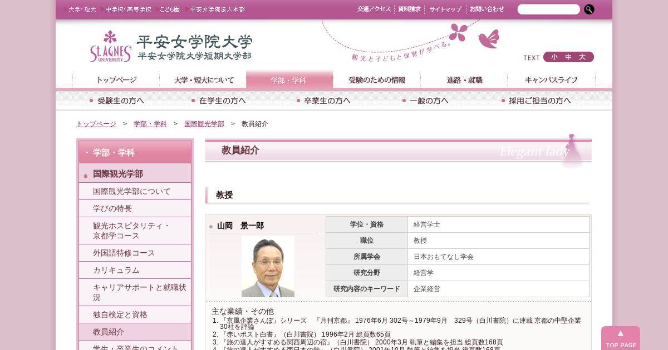Image resolution: width=668 pixels, height=350 pixels.
Task: Click the 研究内容のキーワード row header
Action: point(367,289)
